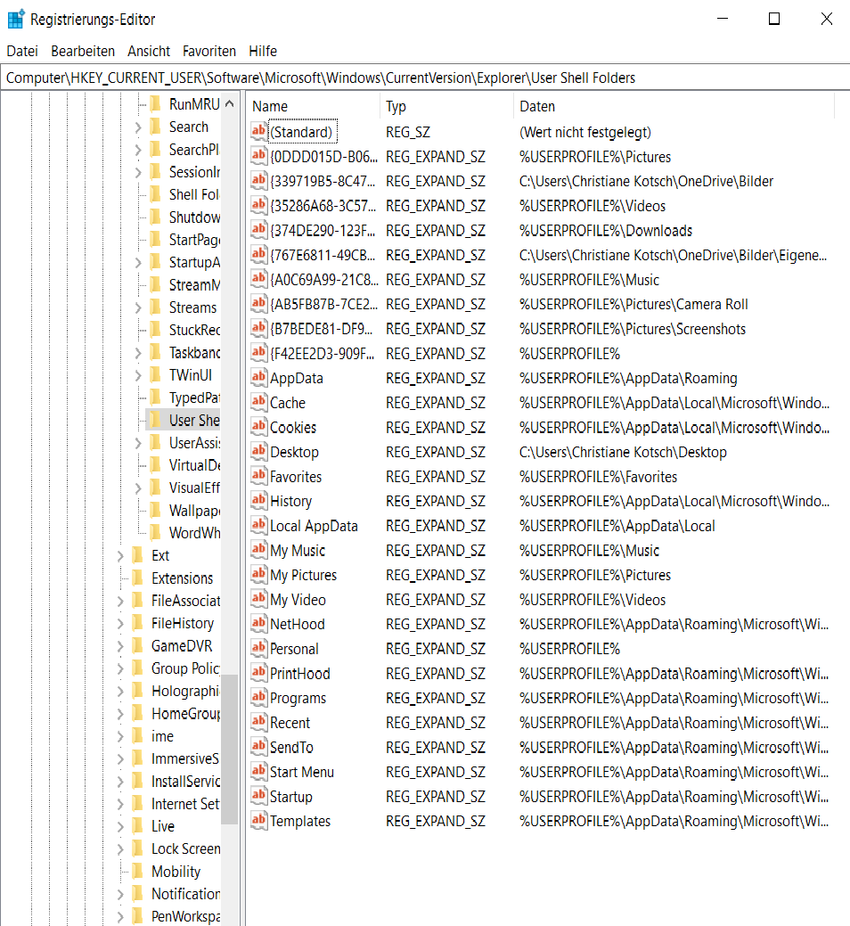850x926 pixels.
Task: Select the User Shell Folders tree key
Action: click(194, 421)
